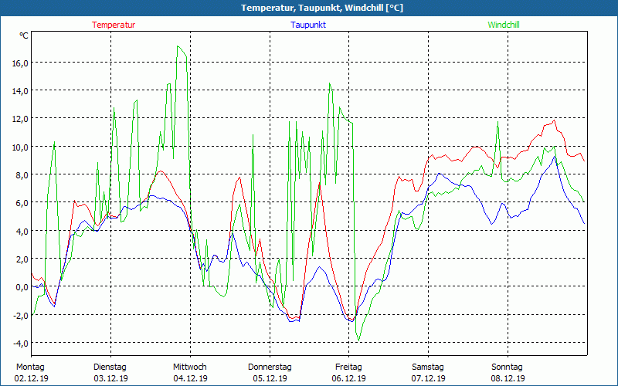Click the 14,0 y-axis value
The image size is (618, 386).
20,91
